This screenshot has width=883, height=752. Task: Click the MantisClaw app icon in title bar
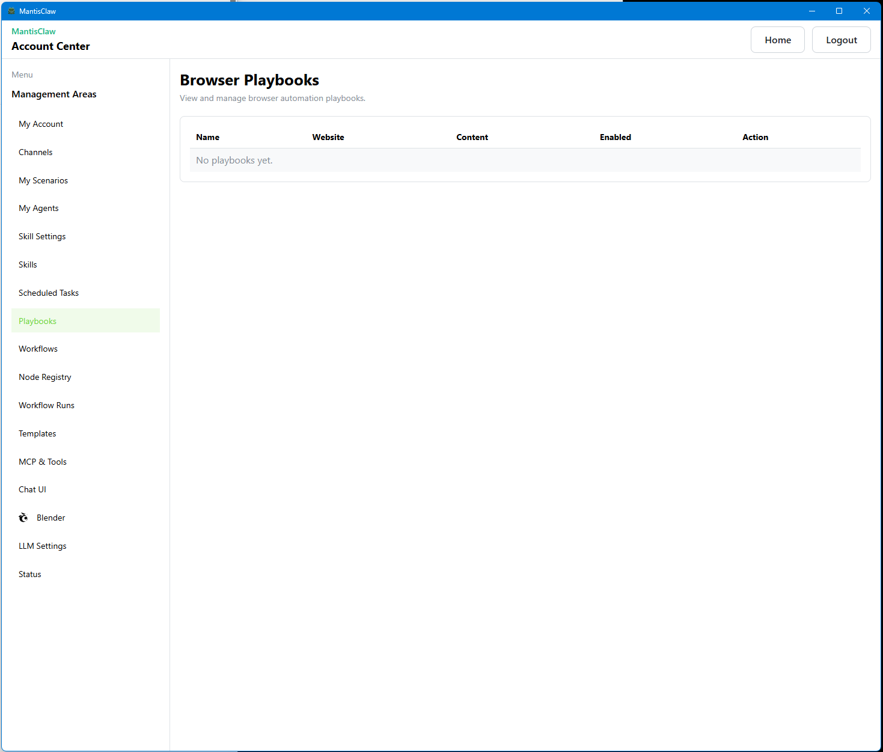11,10
